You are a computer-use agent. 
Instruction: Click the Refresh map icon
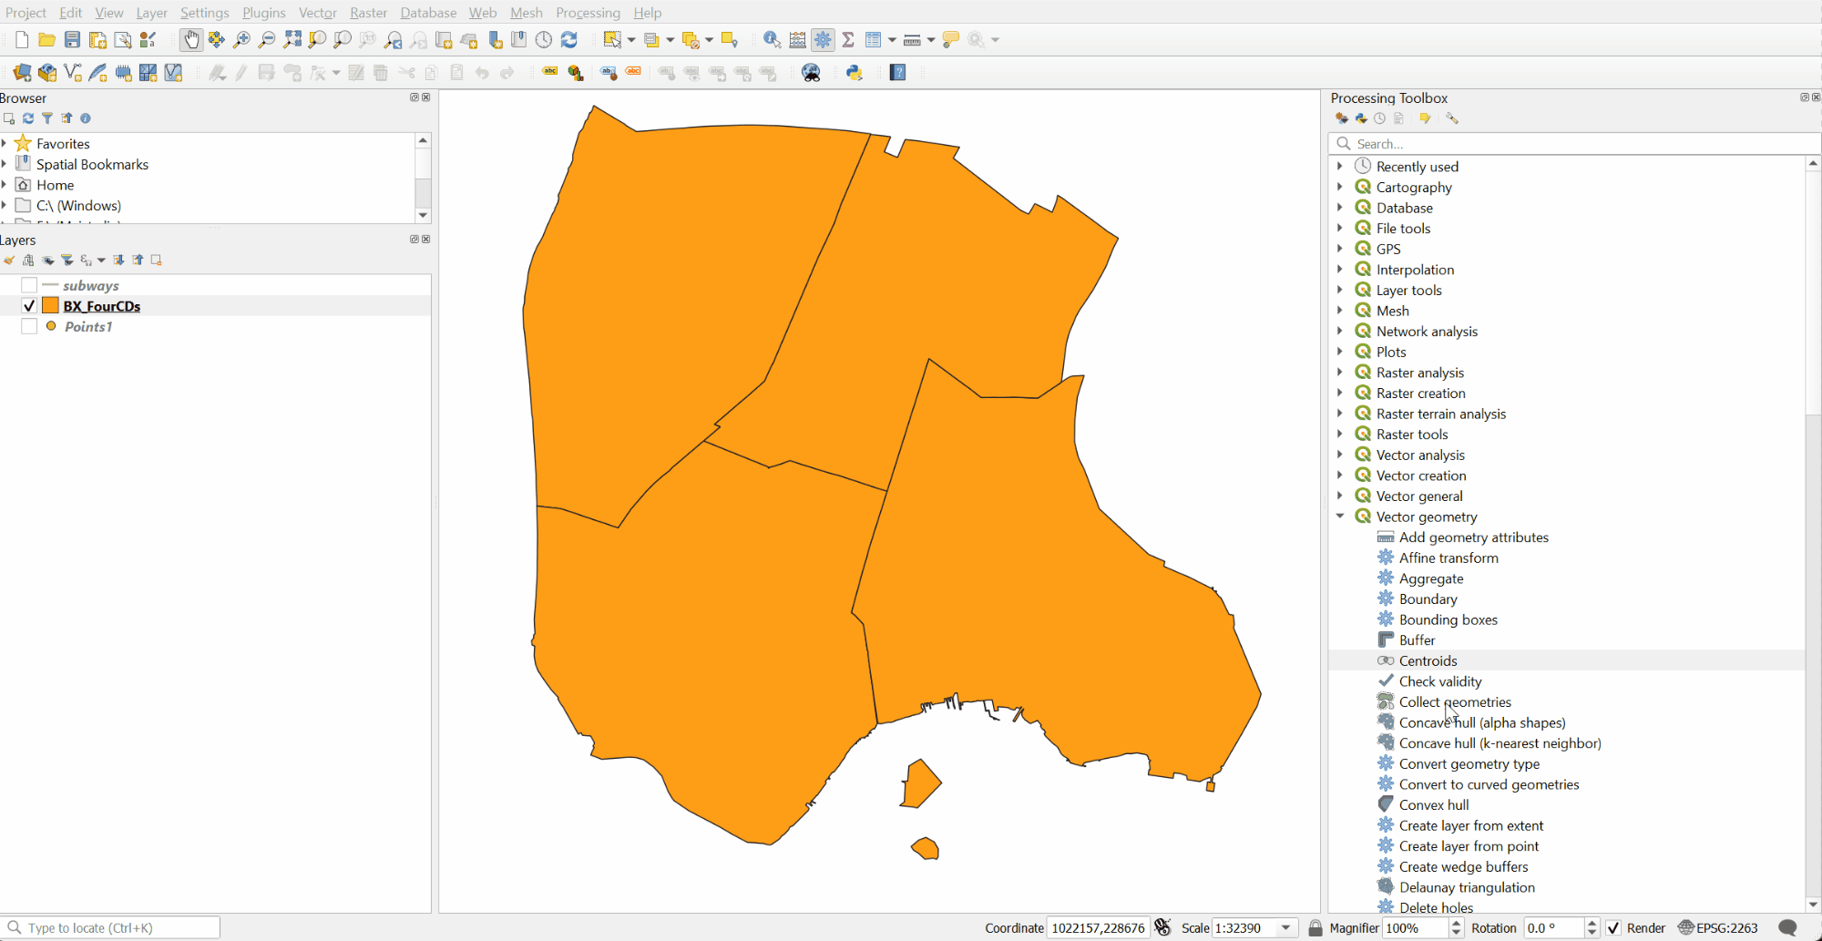[x=569, y=39]
